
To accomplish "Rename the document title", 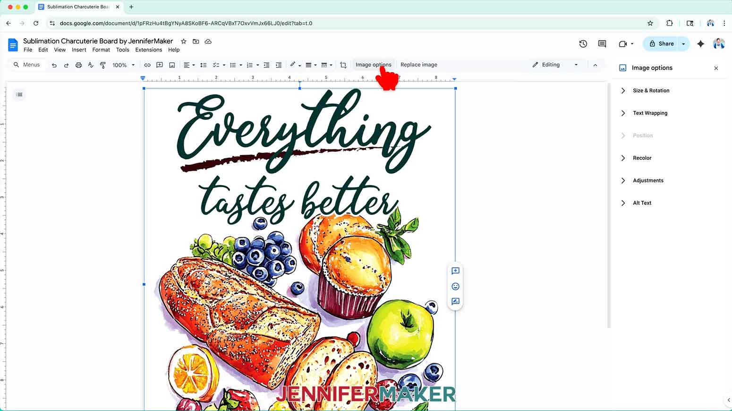I will point(98,41).
